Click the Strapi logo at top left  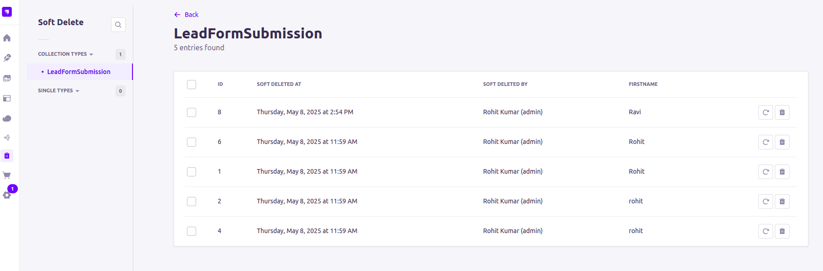7,12
